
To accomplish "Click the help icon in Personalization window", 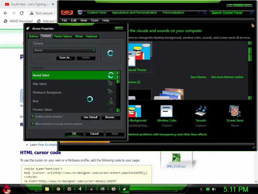I will [x=252, y=26].
